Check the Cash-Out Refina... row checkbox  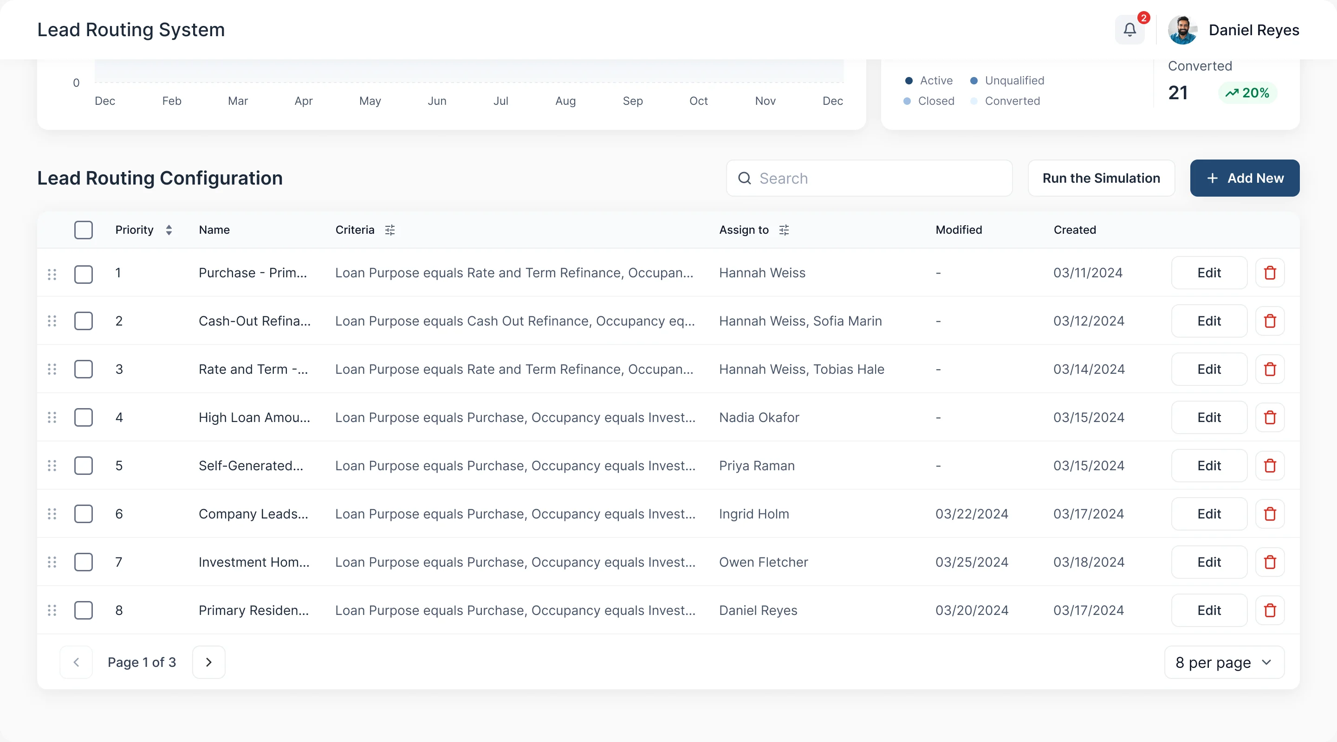click(x=84, y=321)
